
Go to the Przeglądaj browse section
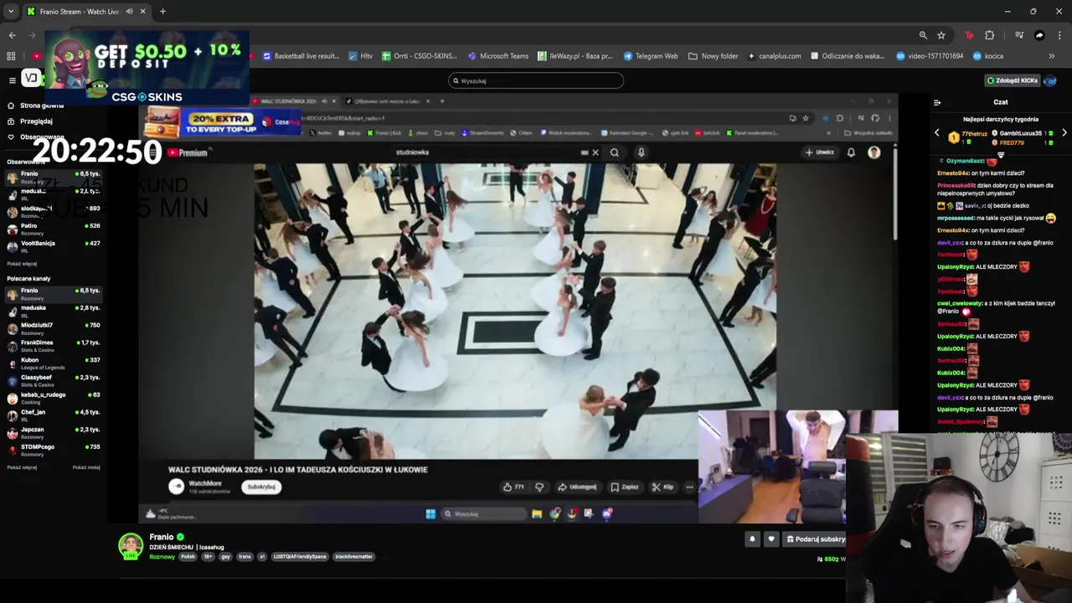pos(29,121)
